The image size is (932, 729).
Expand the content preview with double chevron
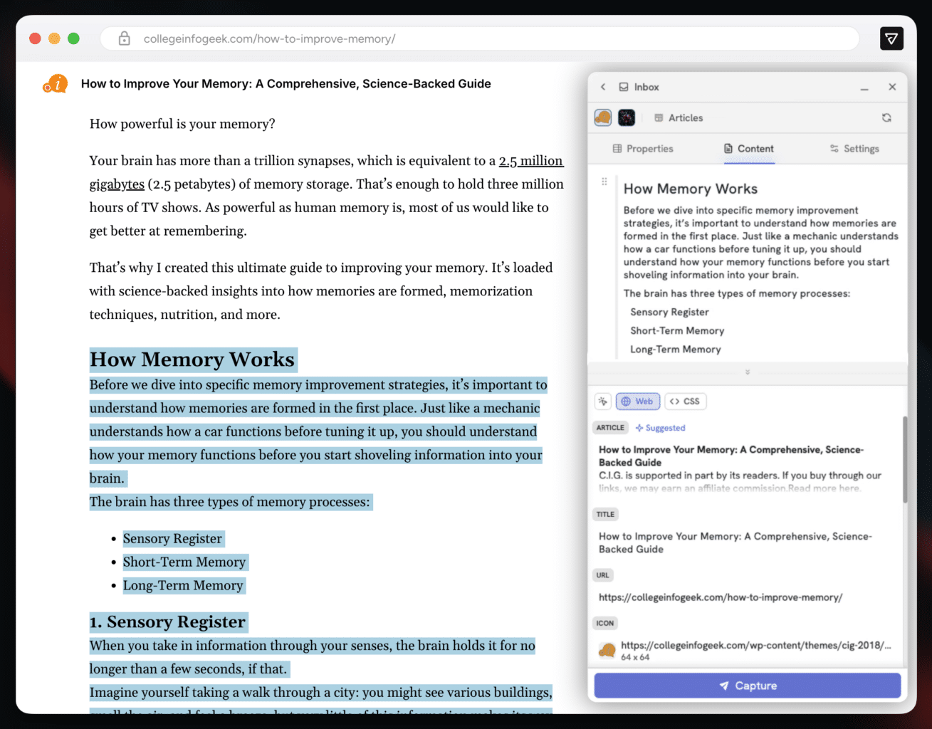[x=747, y=372]
